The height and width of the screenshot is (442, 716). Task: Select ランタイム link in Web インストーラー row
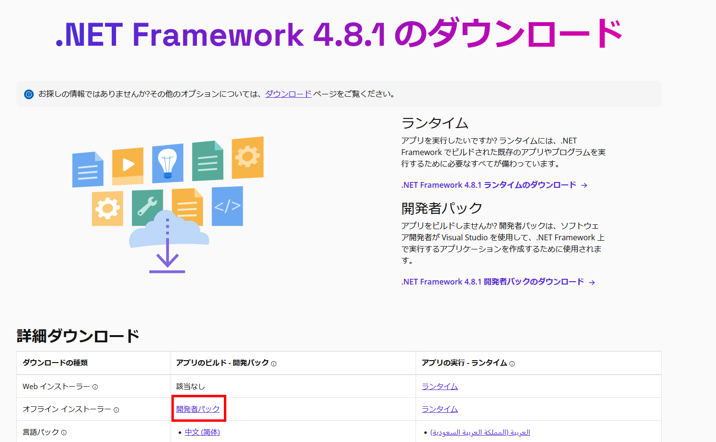coord(440,386)
